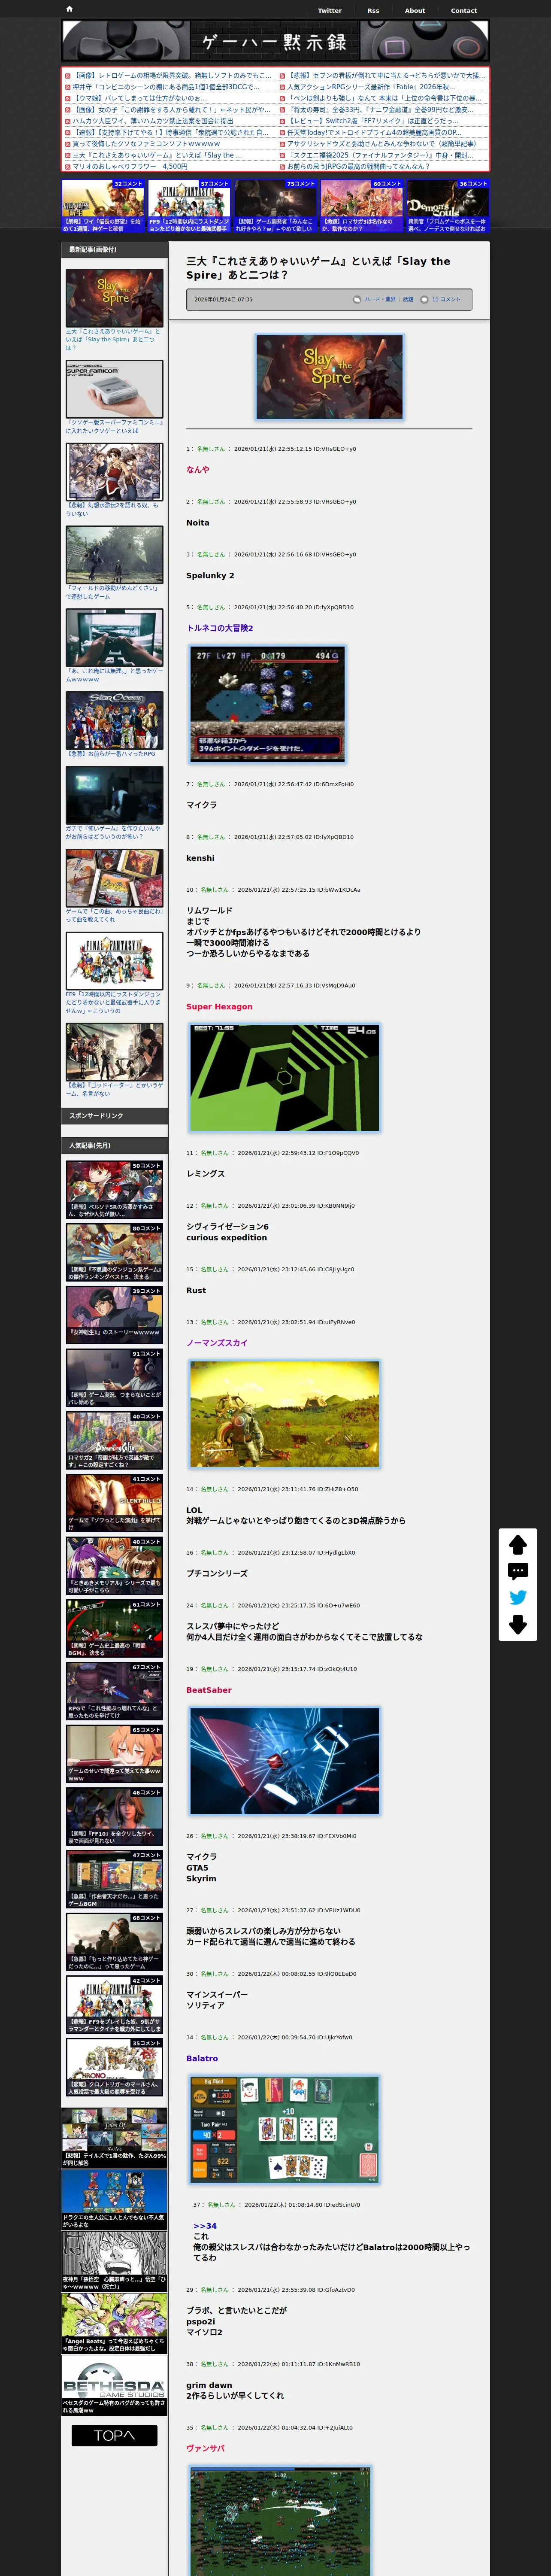Click the ゲーハー黙示録 site banner
The height and width of the screenshot is (2576, 551).
tap(275, 41)
